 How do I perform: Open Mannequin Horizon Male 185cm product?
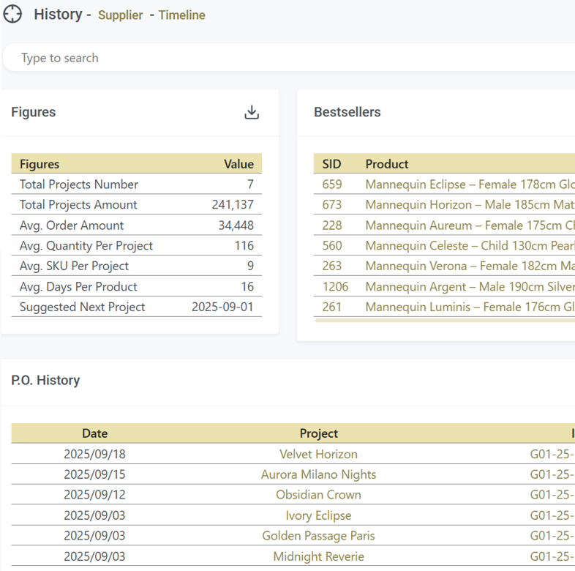point(470,205)
